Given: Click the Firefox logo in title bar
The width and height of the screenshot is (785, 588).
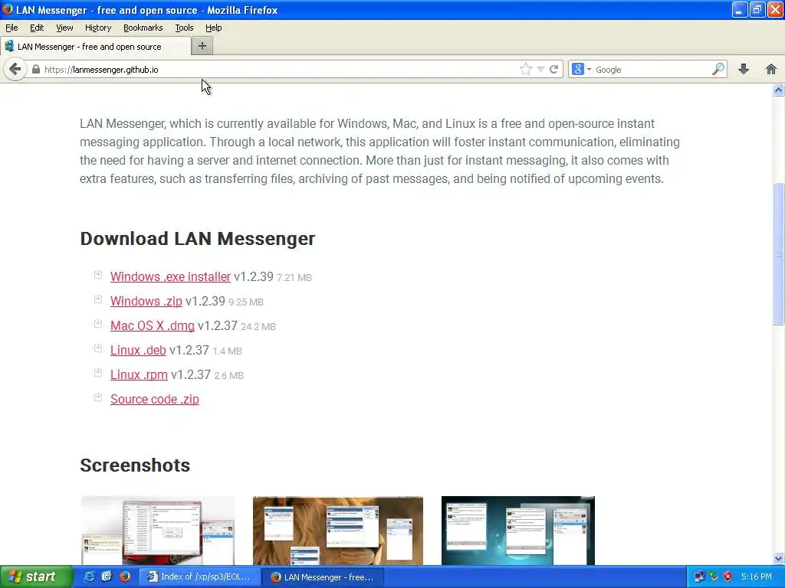Looking at the screenshot, I should point(8,9).
